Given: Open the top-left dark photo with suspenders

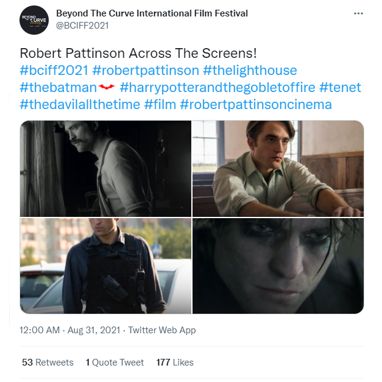Looking at the screenshot, I should (105, 168).
